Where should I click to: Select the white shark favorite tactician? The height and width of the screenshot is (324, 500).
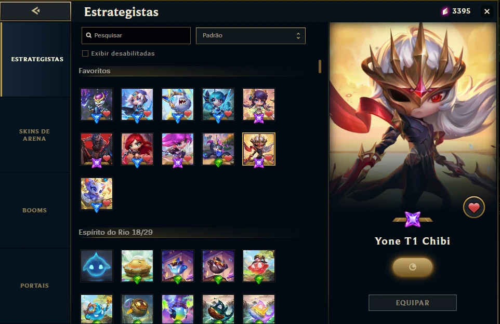(178, 104)
